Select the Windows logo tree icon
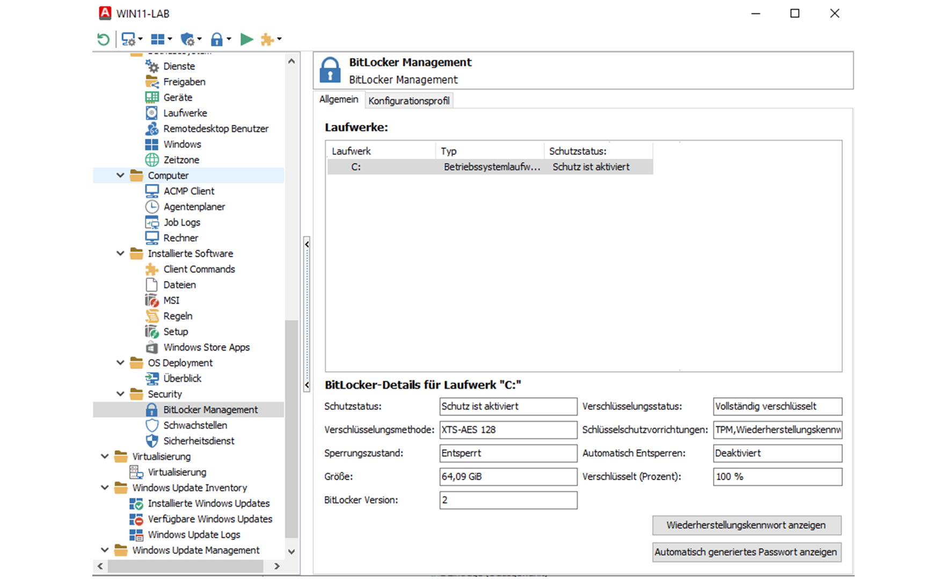 tap(152, 144)
